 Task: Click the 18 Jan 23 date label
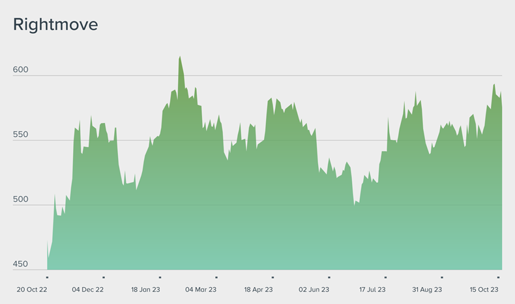[x=145, y=290]
